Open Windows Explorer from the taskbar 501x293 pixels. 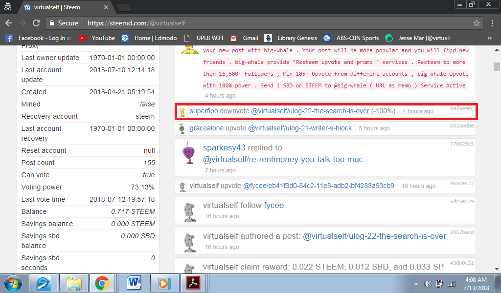pyautogui.click(x=73, y=283)
